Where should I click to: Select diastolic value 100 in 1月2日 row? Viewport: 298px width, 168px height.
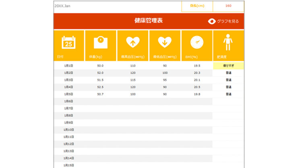(165, 73)
